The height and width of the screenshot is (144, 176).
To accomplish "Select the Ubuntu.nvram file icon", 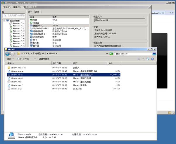I will click(x=9, y=71).
